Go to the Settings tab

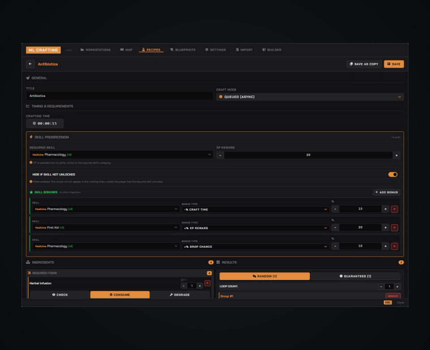coord(215,50)
